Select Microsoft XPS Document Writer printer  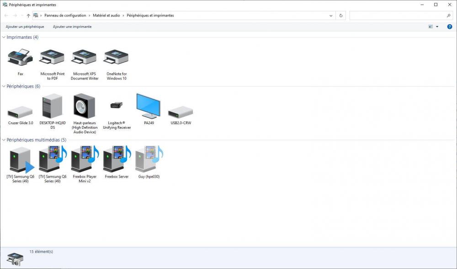pos(84,58)
